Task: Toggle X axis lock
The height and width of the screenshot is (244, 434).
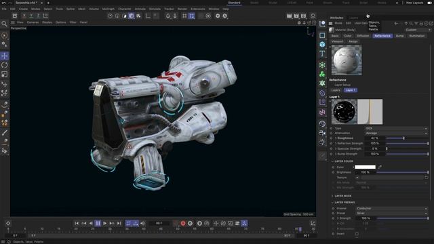Action: (24, 16)
